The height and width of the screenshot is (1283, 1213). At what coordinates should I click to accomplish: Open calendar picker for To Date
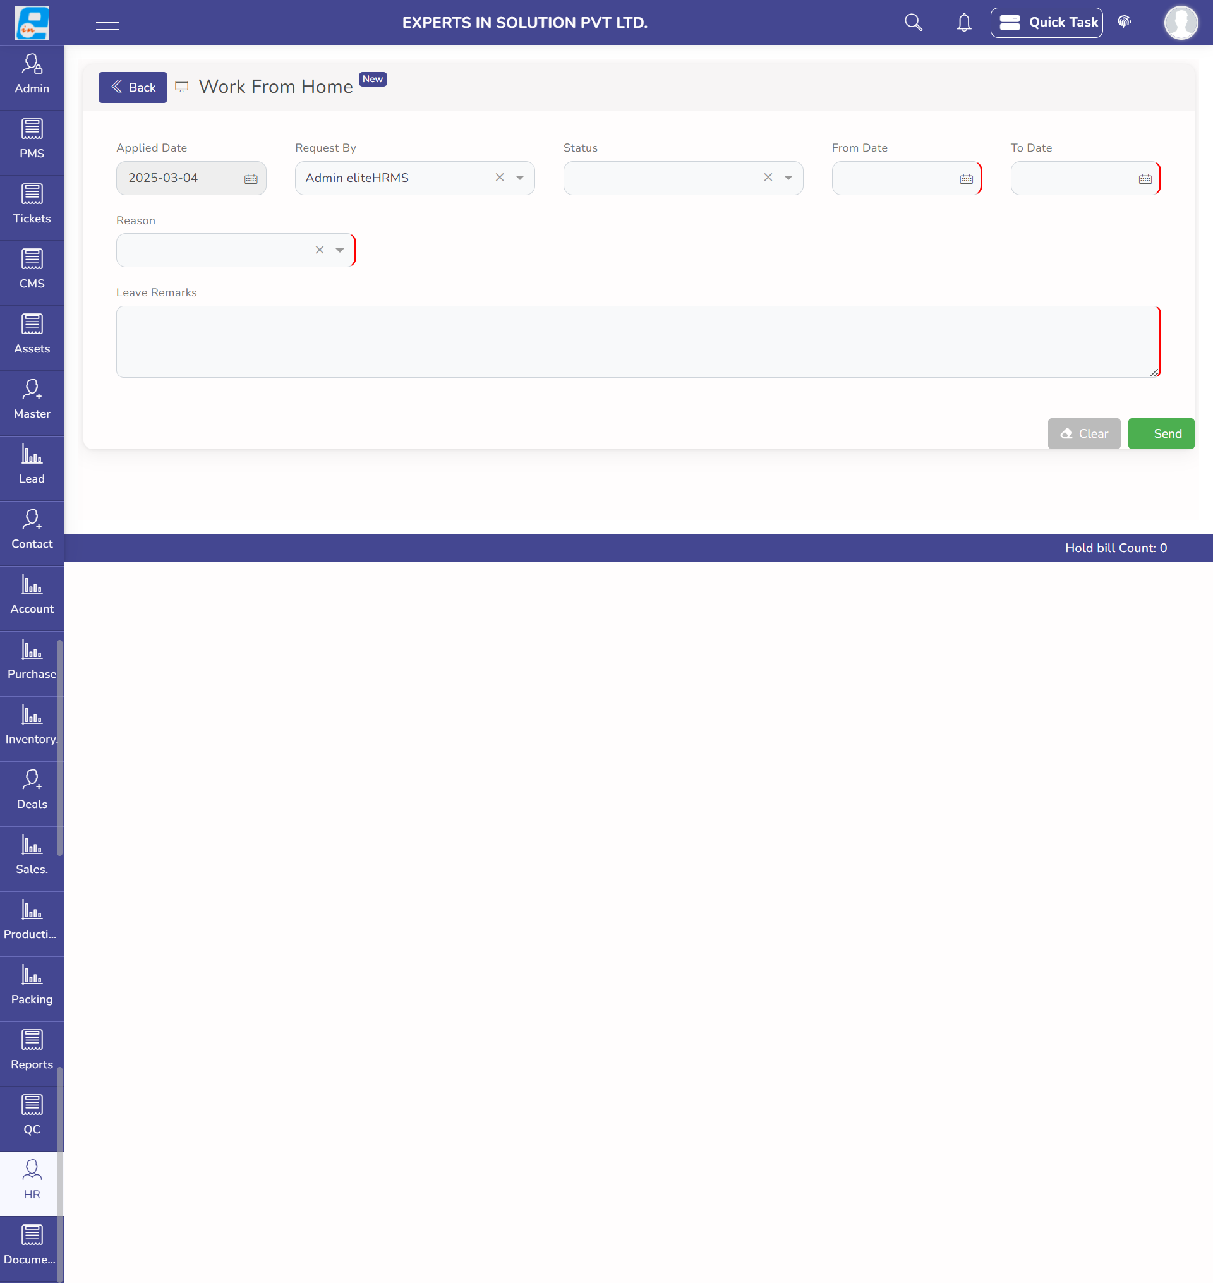(x=1145, y=179)
